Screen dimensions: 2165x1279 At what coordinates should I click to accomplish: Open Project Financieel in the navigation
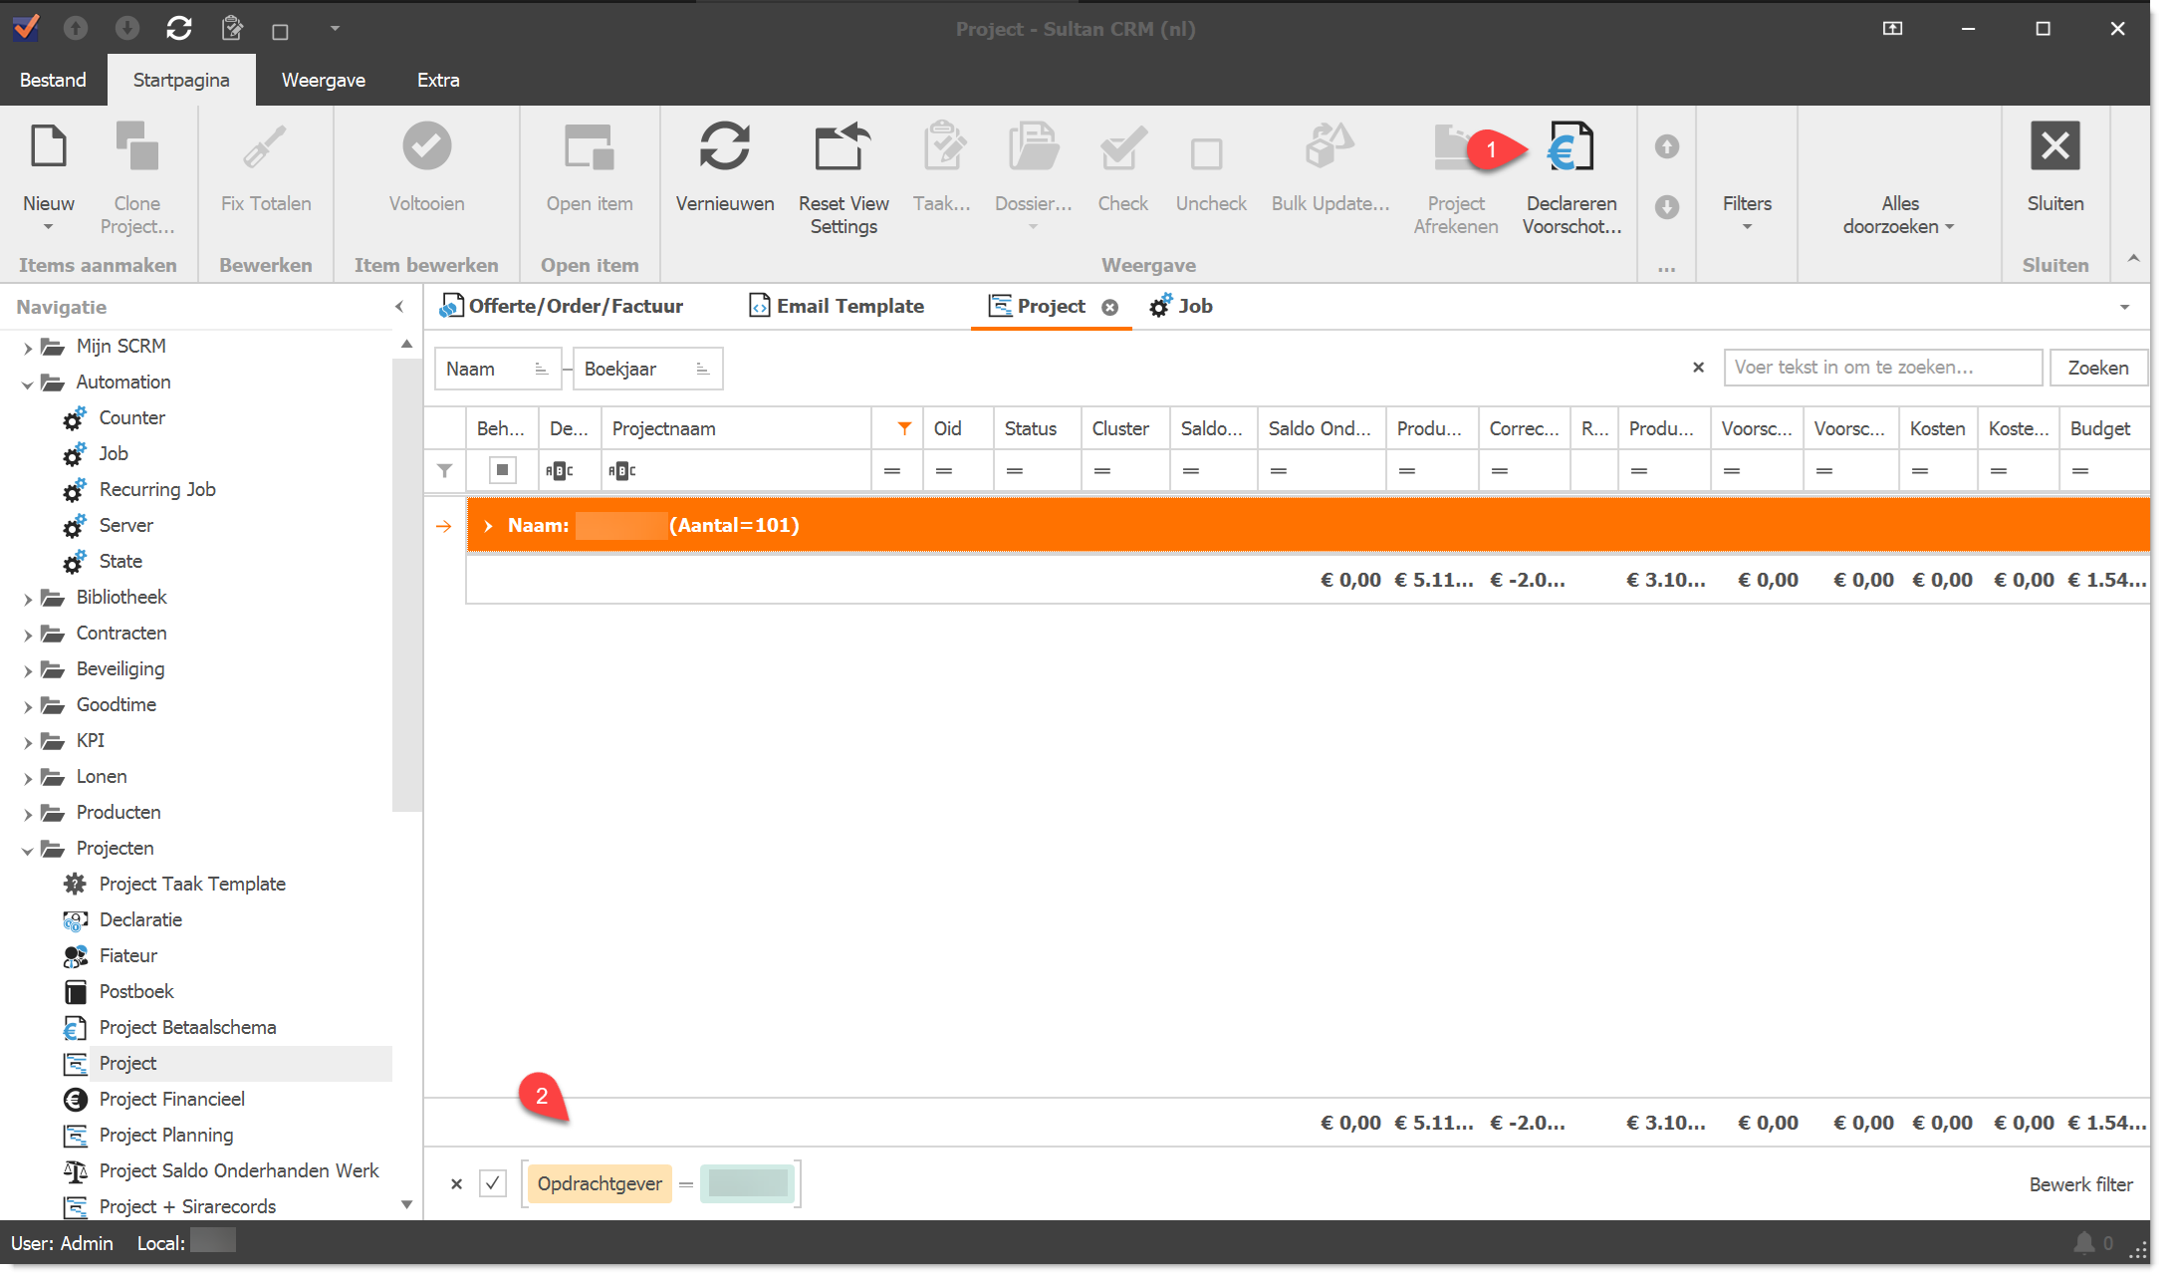point(171,1099)
